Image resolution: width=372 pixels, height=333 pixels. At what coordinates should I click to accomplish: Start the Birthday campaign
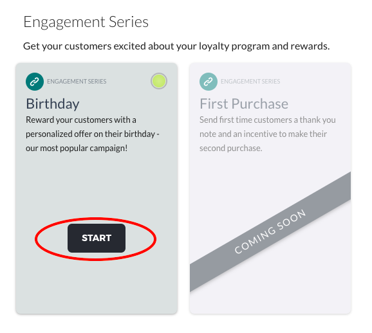point(97,238)
